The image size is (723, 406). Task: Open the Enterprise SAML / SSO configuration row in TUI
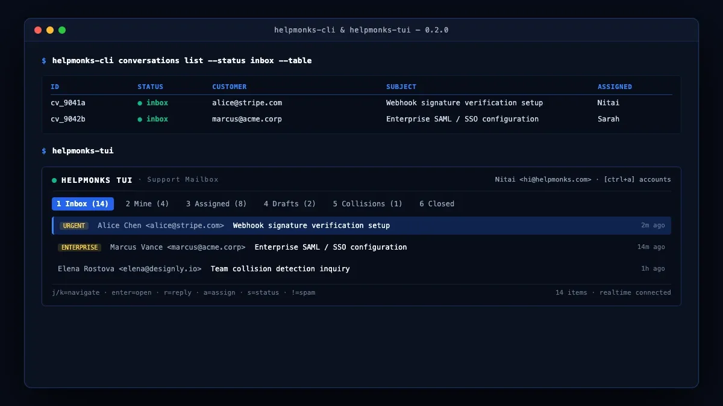pyautogui.click(x=361, y=247)
